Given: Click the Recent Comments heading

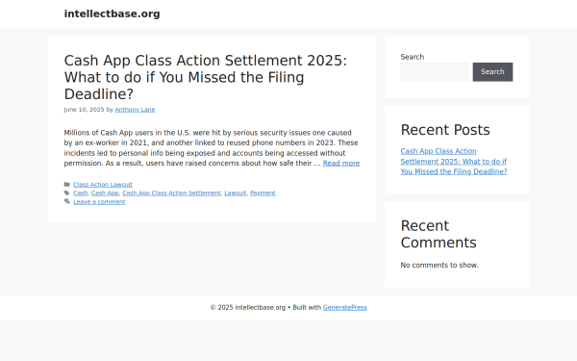Looking at the screenshot, I should click(x=439, y=234).
